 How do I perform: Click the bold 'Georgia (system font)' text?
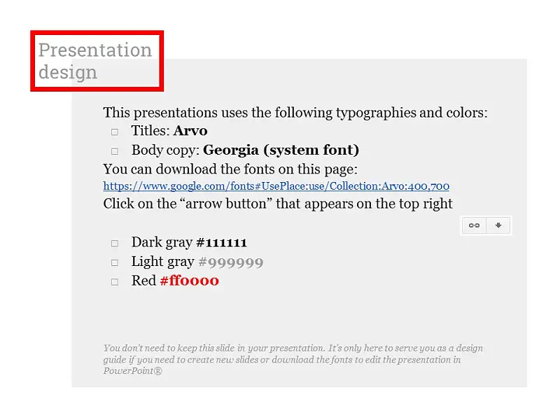coord(281,150)
